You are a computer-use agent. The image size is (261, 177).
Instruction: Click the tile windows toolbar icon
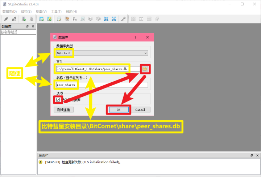(x=133, y=19)
